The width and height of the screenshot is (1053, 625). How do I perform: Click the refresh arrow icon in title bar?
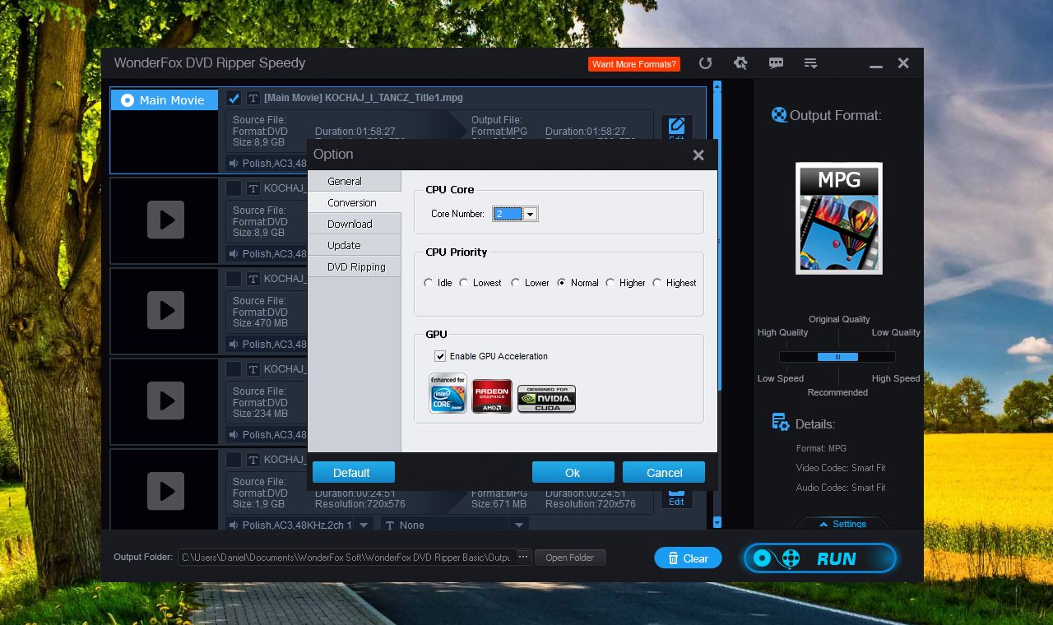pyautogui.click(x=705, y=63)
